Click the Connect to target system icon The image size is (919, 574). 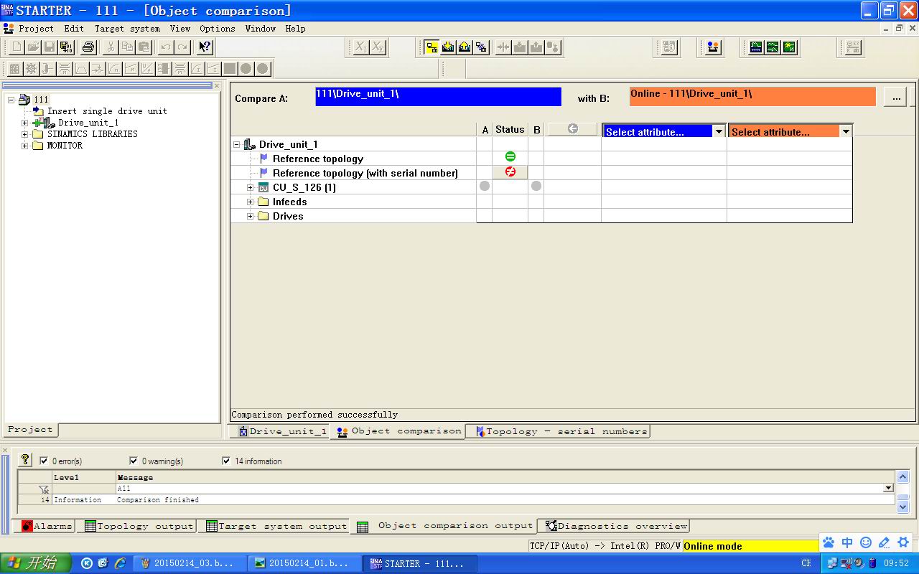coord(431,47)
